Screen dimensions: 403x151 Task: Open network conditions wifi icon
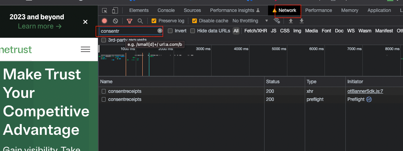[277, 21]
